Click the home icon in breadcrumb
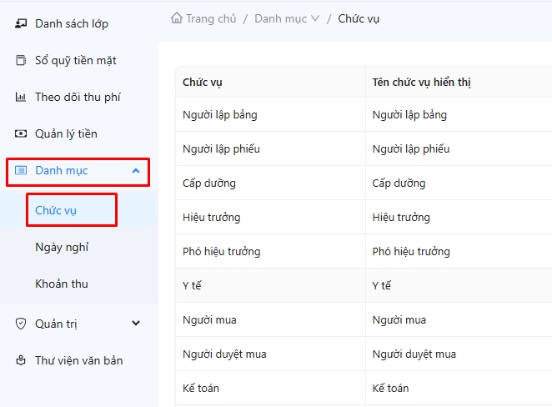This screenshot has height=407, width=552. tap(176, 18)
